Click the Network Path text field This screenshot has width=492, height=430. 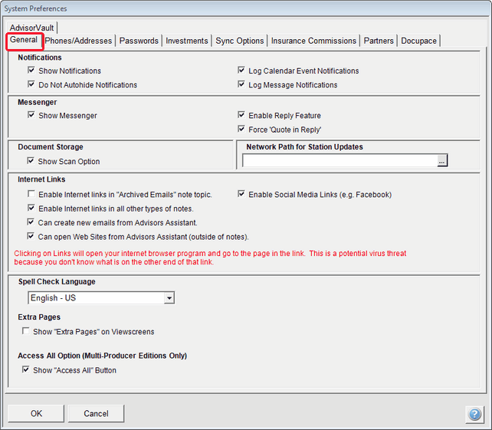tap(339, 161)
